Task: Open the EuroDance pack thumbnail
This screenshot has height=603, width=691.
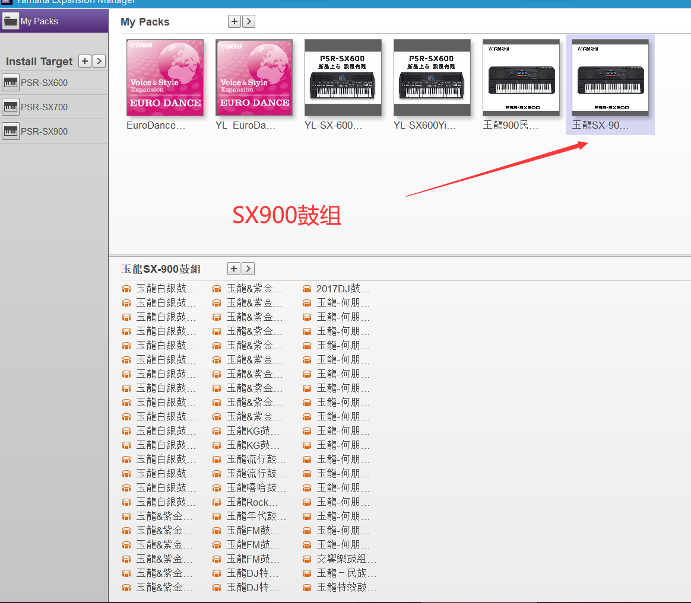Action: 165,78
